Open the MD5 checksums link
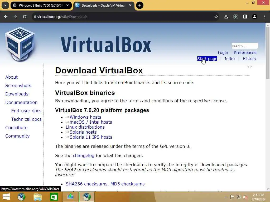This screenshot has width=270, height=202. coord(127,184)
